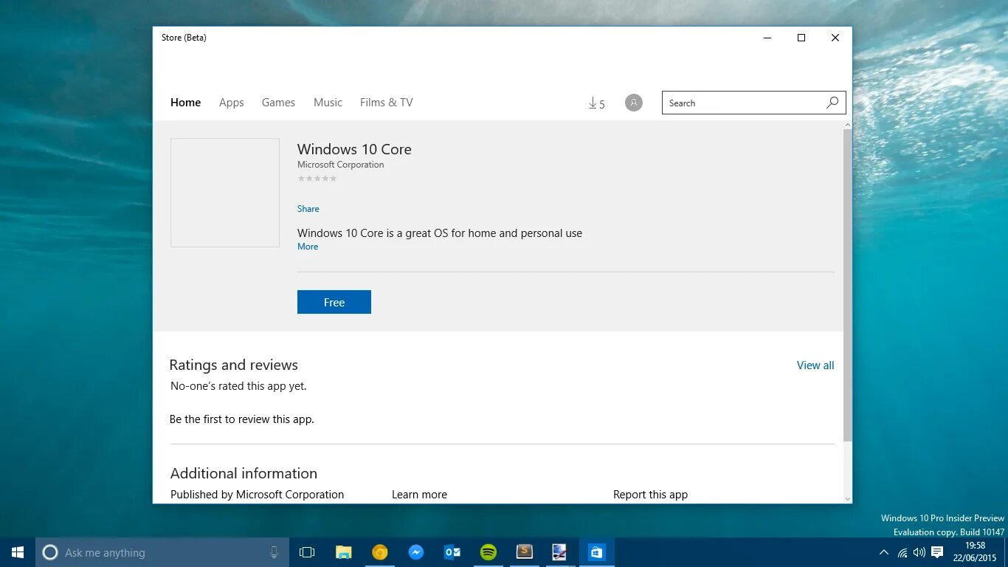Show hidden system tray icons

[x=884, y=552]
